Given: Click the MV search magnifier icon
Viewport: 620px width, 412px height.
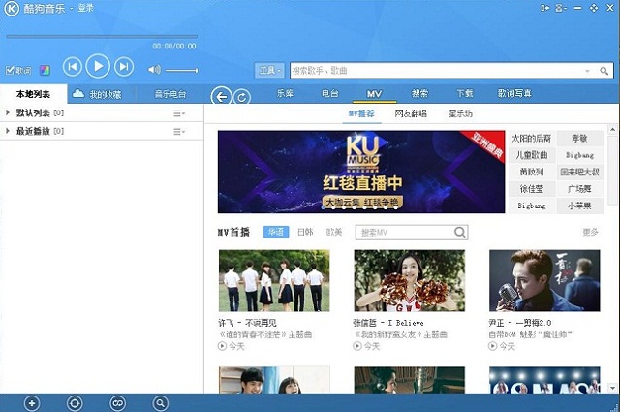Looking at the screenshot, I should (460, 232).
